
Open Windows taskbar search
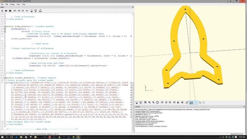click(7, 137)
